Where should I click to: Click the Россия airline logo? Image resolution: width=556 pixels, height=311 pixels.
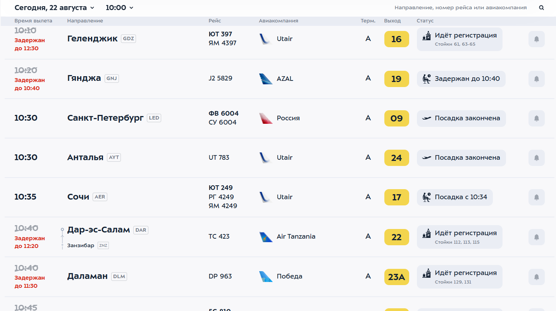tap(266, 118)
